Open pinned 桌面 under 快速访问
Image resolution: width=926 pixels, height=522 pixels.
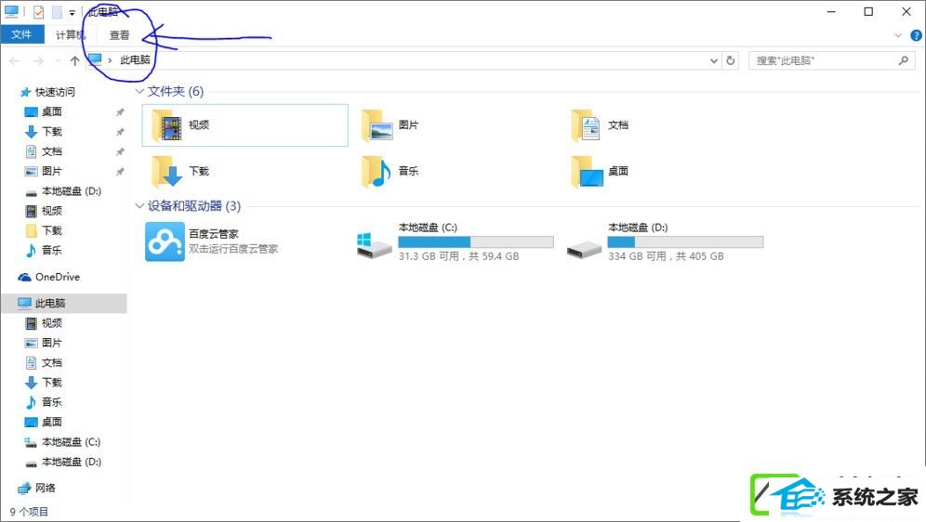click(x=51, y=111)
